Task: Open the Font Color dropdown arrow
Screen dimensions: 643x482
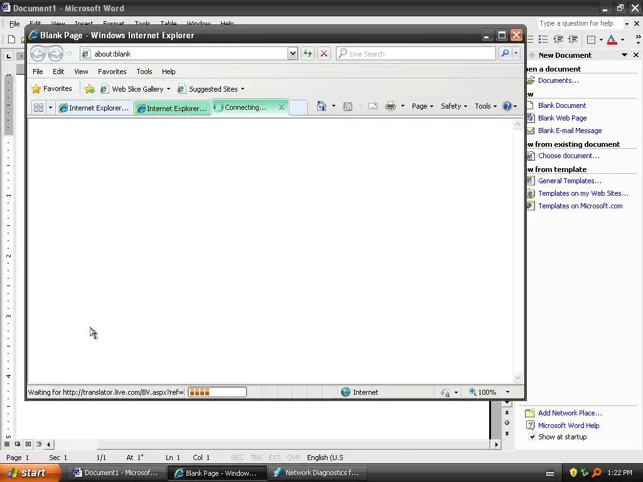Action: point(622,40)
